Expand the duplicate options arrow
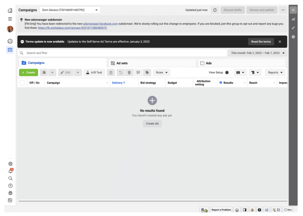The image size is (303, 216). click(52, 72)
